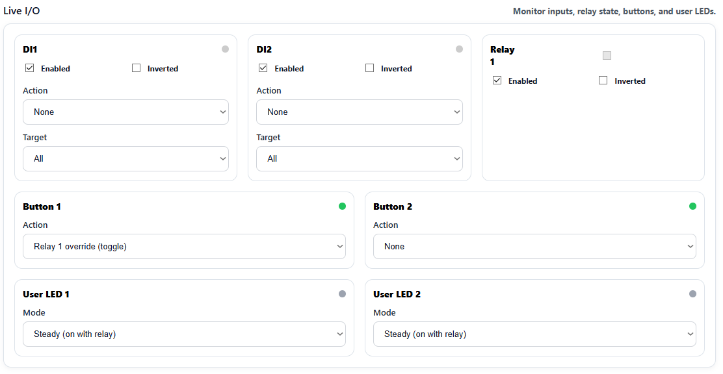The height and width of the screenshot is (374, 723).
Task: Click the Live I/O section heading
Action: (x=21, y=10)
